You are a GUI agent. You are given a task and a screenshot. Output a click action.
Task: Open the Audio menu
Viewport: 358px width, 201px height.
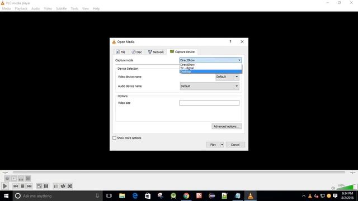(35, 9)
